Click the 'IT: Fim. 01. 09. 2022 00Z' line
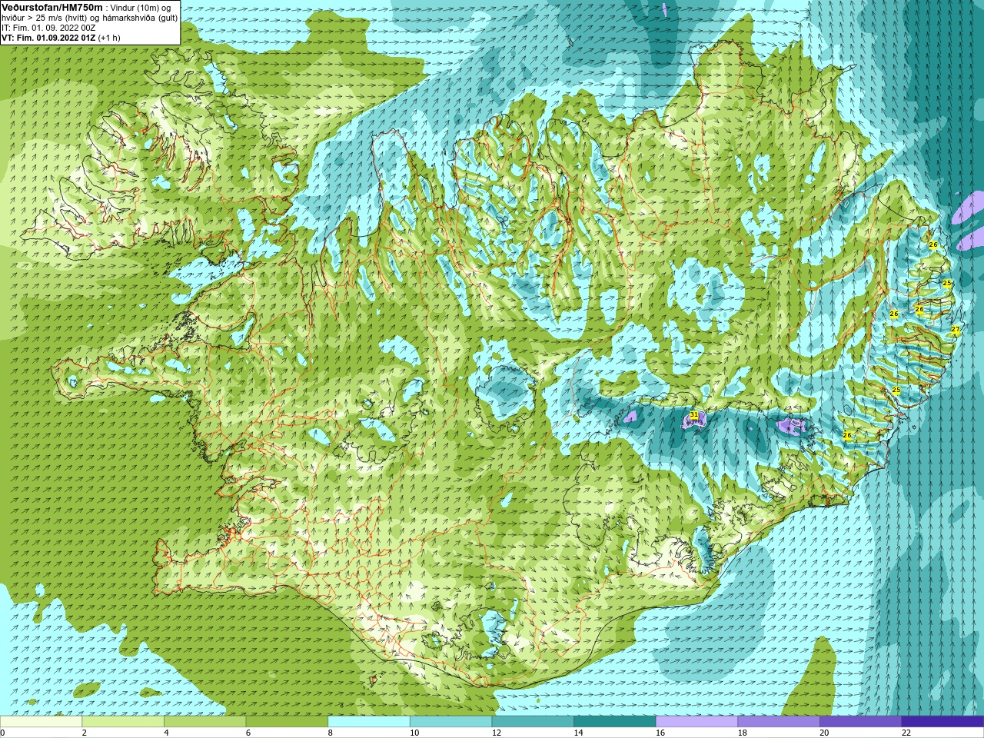984x738 pixels. pyautogui.click(x=48, y=28)
